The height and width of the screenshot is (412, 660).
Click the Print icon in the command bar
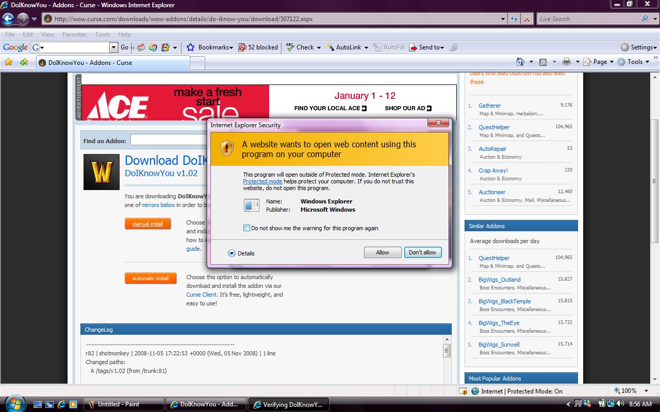(567, 62)
